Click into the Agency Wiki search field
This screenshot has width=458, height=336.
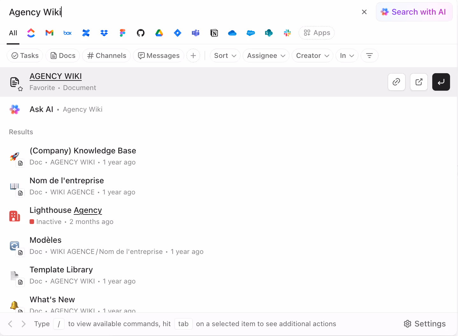click(x=159, y=12)
